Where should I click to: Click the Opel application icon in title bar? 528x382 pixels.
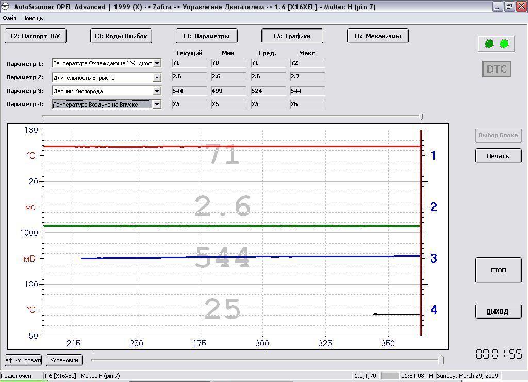click(6, 7)
